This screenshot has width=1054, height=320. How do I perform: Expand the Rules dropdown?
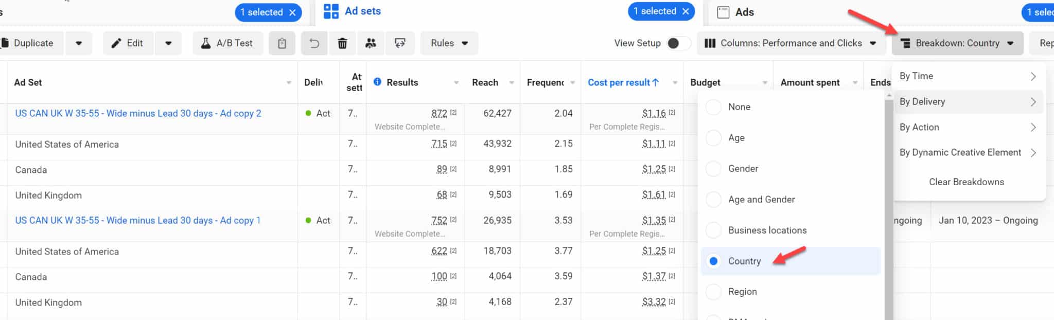449,43
